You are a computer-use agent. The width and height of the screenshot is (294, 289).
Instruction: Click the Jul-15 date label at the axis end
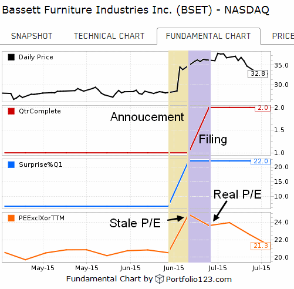tap(261, 268)
